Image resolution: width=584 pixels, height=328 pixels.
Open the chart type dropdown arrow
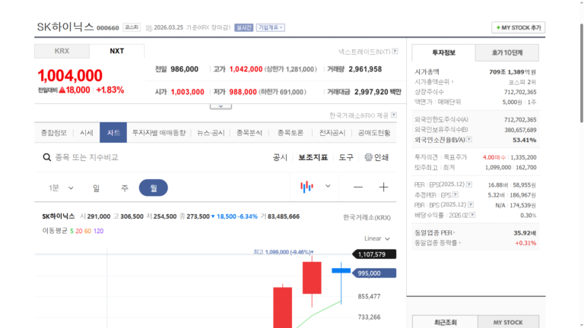pyautogui.click(x=328, y=186)
